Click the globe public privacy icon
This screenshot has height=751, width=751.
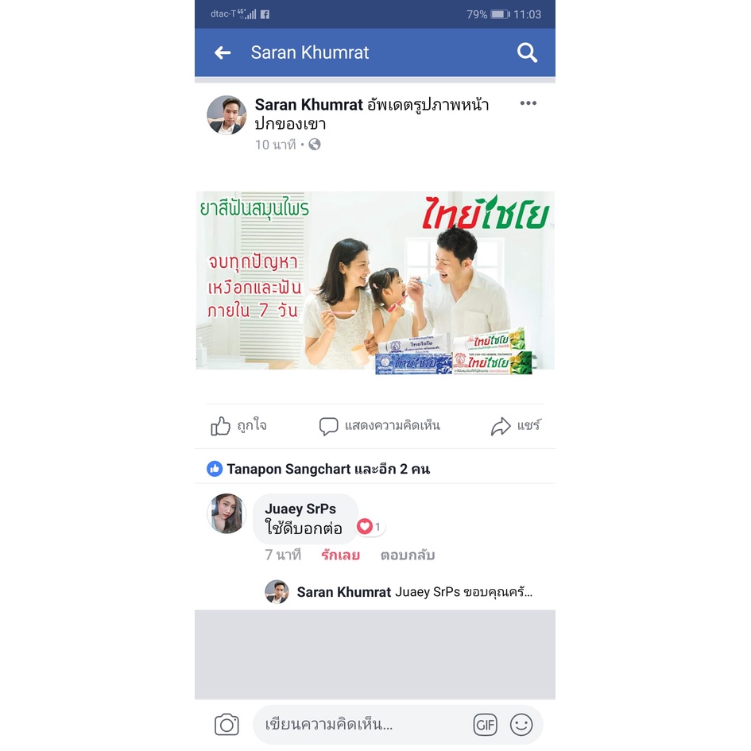pos(314,144)
